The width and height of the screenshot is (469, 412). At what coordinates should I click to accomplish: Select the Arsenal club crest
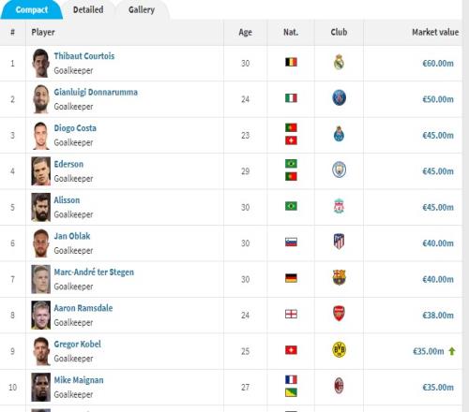[x=339, y=314]
